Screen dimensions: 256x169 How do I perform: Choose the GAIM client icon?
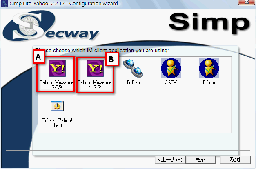coord(171,68)
